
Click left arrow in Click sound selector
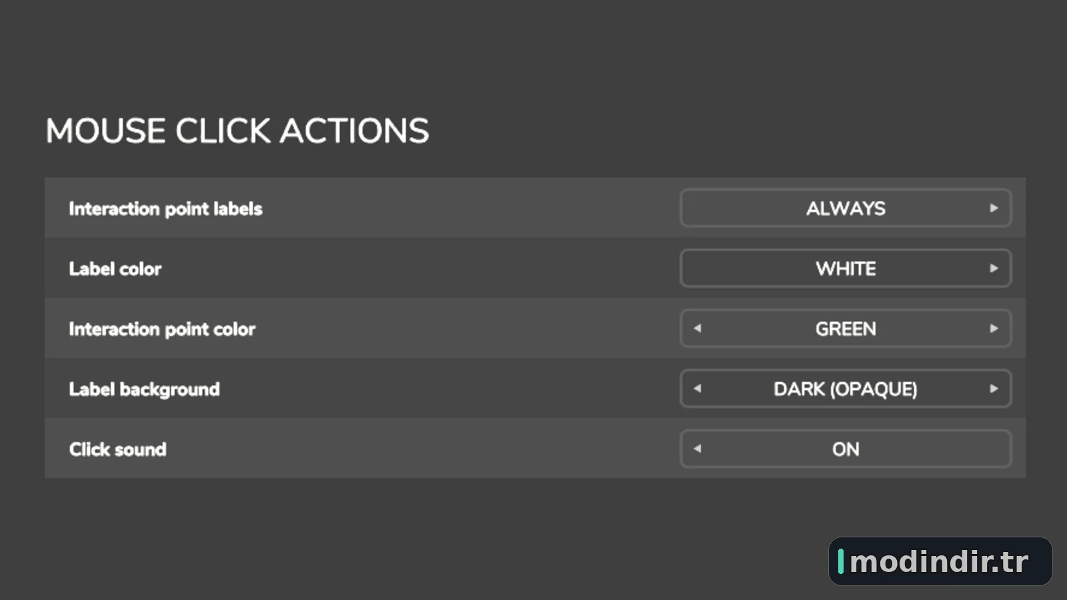(698, 448)
